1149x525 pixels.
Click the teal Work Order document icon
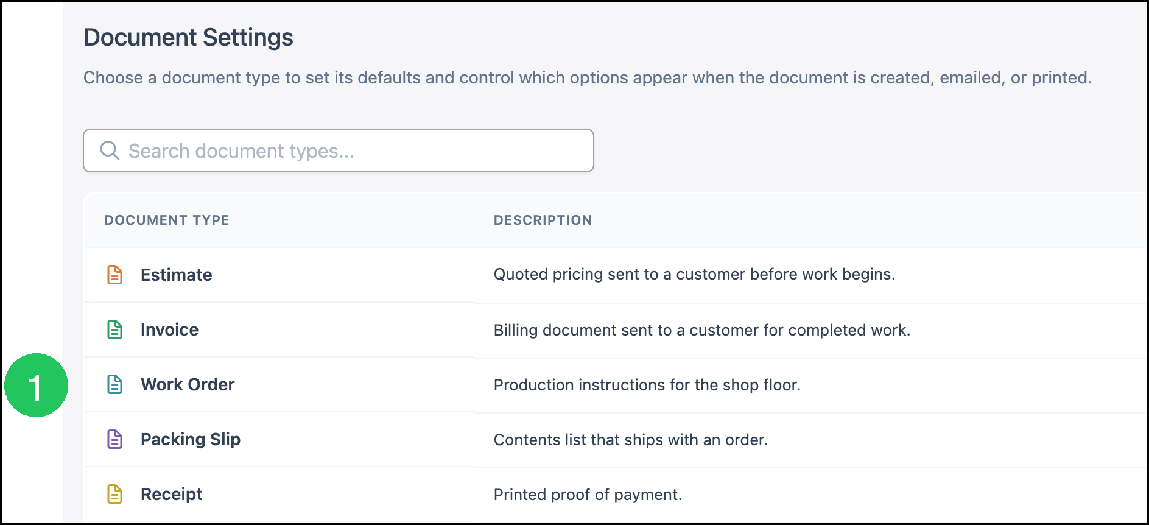pyautogui.click(x=114, y=384)
